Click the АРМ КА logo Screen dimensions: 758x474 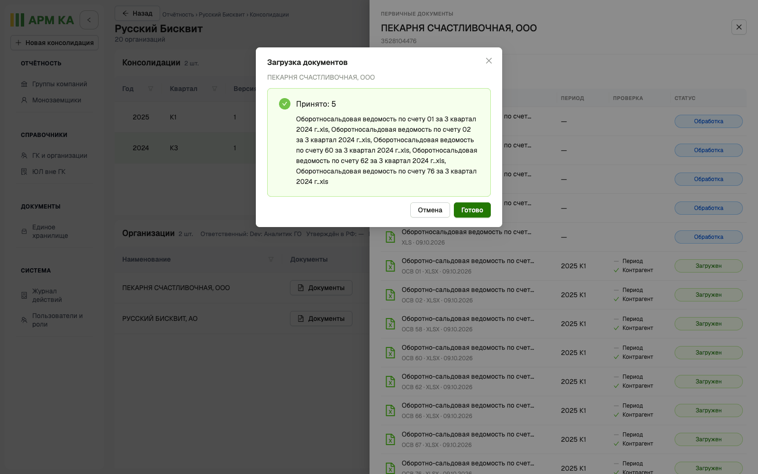pyautogui.click(x=42, y=20)
